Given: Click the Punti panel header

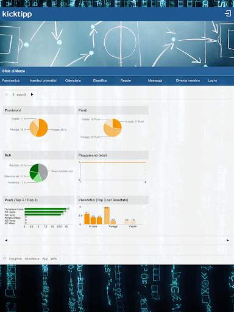Looking at the screenshot, I should (113, 110).
